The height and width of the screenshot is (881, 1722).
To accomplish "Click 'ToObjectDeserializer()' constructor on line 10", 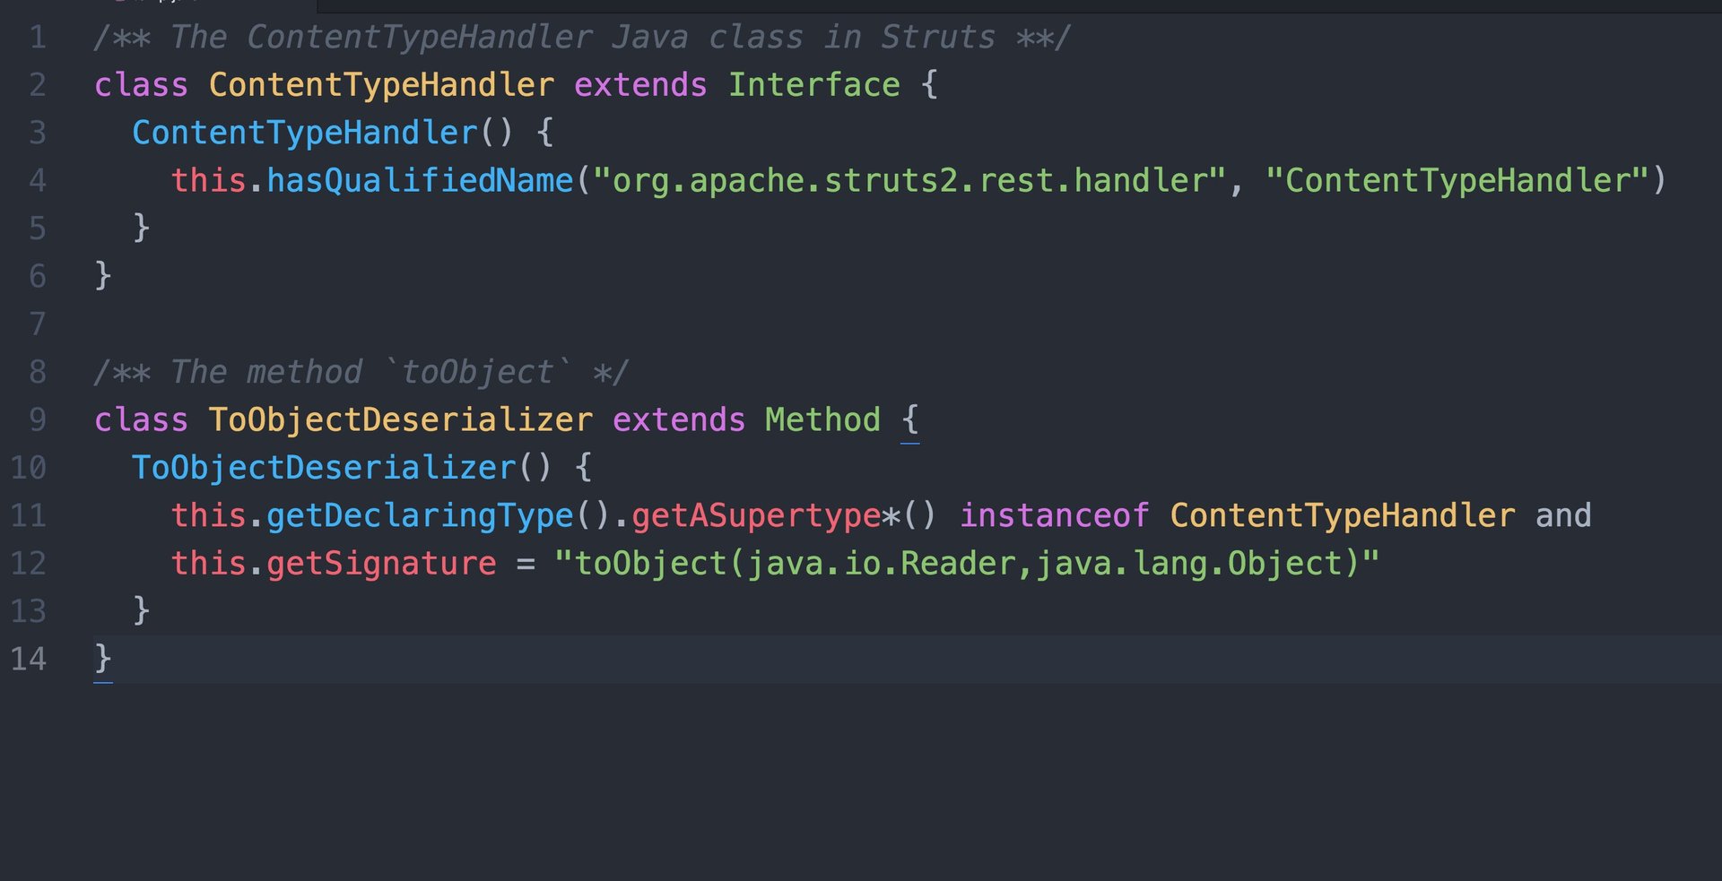I will 342,468.
